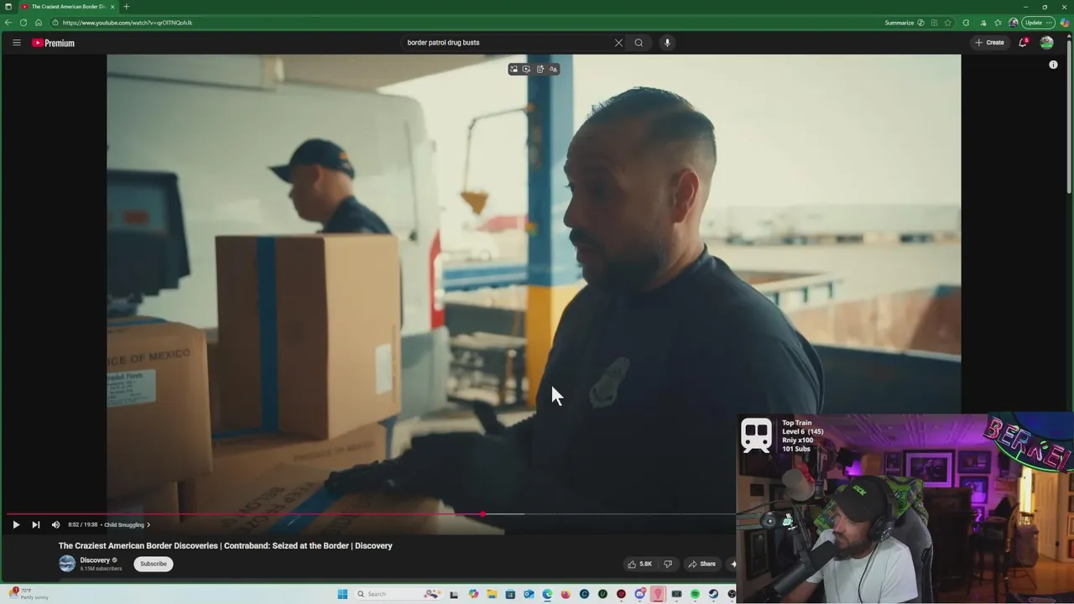Open Microsoft Edge from the taskbar
This screenshot has height=604, width=1074.
[x=547, y=594]
